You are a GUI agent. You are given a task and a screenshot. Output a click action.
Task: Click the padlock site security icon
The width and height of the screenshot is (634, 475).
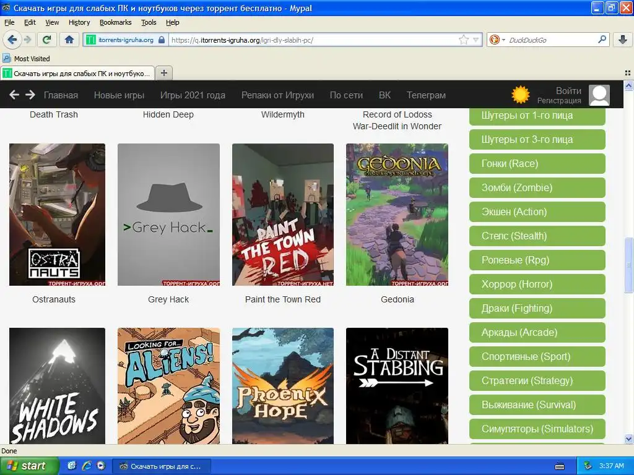tap(162, 40)
